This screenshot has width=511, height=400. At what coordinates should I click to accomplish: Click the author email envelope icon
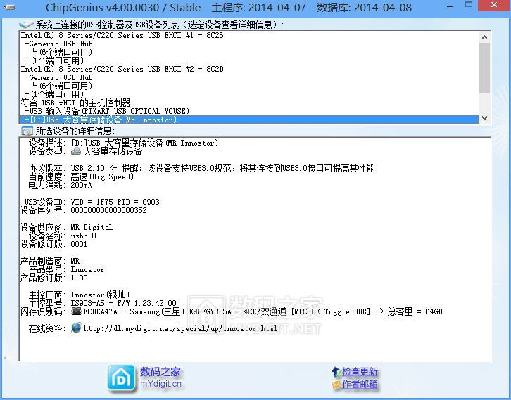point(336,385)
